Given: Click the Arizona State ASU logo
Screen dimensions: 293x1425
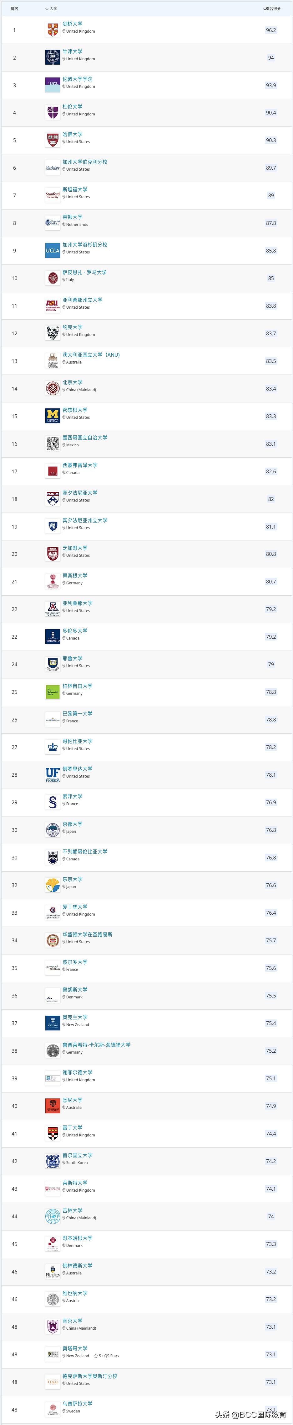Looking at the screenshot, I should point(53,306).
